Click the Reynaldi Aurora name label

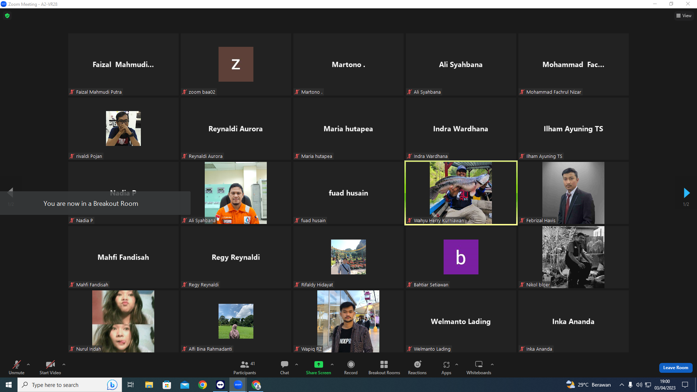point(205,156)
